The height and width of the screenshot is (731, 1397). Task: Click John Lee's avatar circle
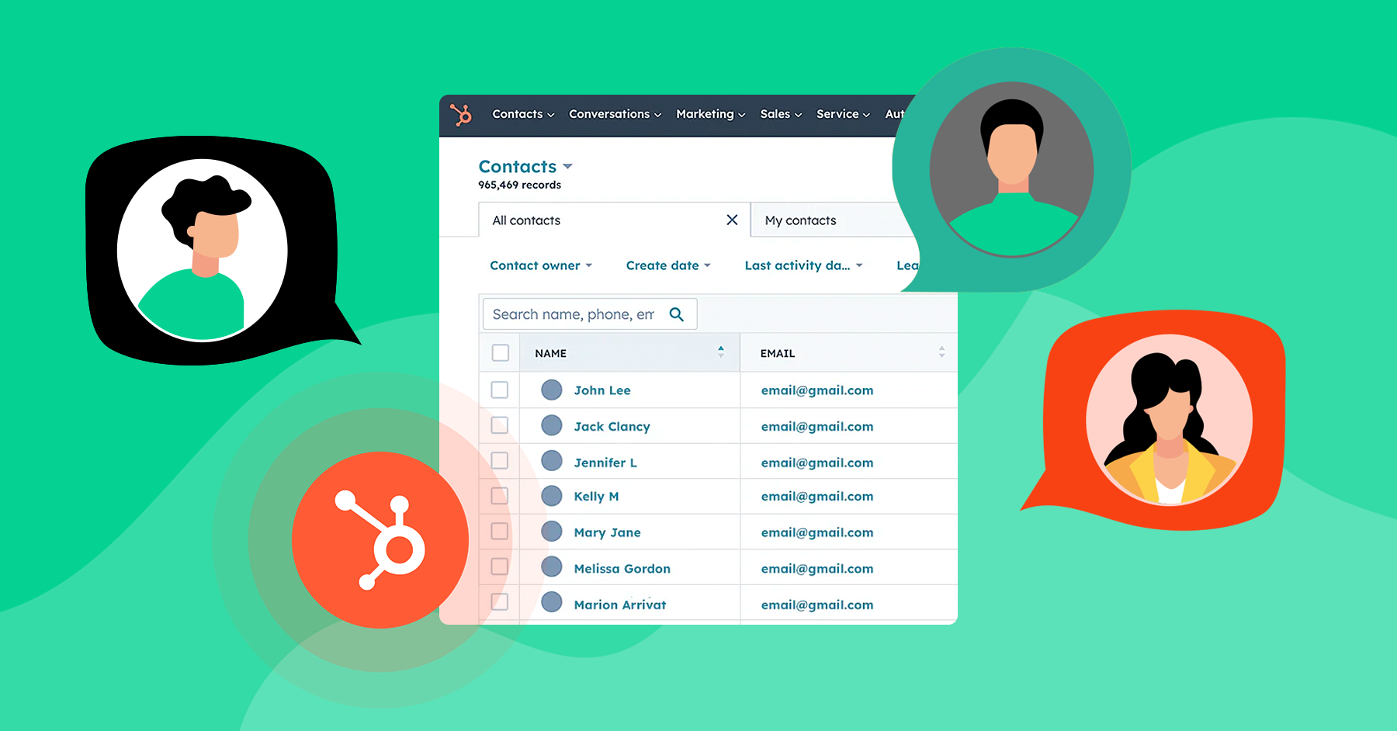tap(551, 390)
